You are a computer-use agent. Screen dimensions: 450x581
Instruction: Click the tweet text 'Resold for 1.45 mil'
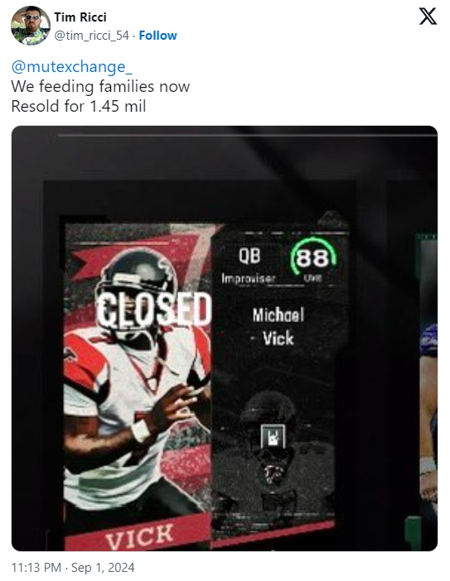(79, 106)
